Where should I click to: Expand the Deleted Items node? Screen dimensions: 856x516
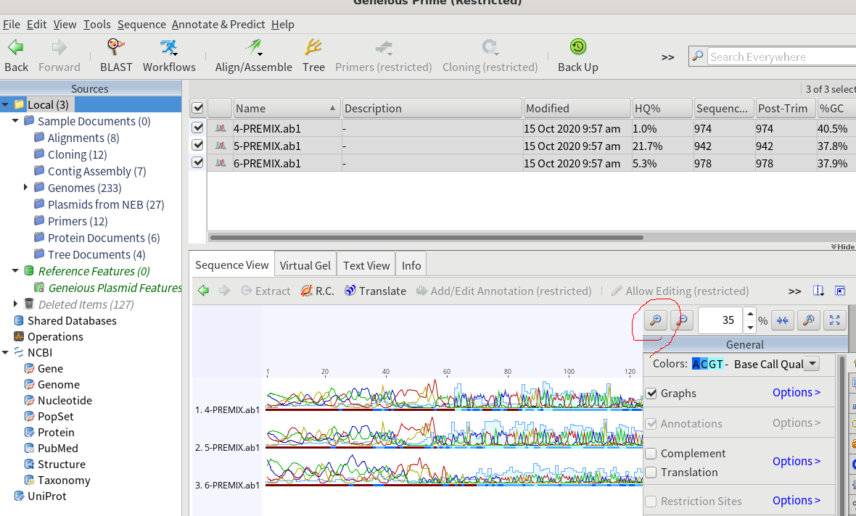coord(15,304)
